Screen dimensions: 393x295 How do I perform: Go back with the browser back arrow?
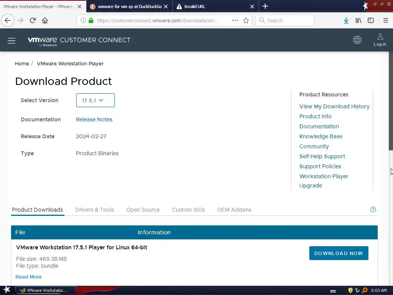8,20
